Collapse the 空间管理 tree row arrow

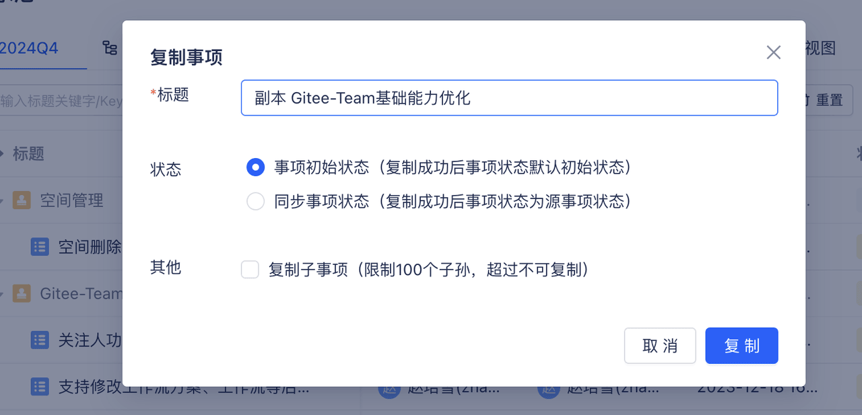[x=2, y=200]
